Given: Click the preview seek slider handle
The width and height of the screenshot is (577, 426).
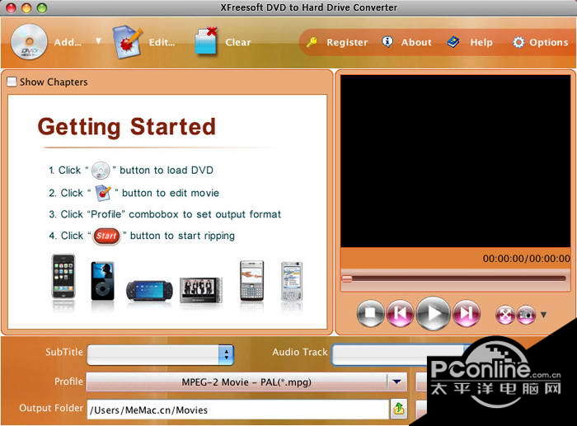Looking at the screenshot, I should click(x=347, y=279).
